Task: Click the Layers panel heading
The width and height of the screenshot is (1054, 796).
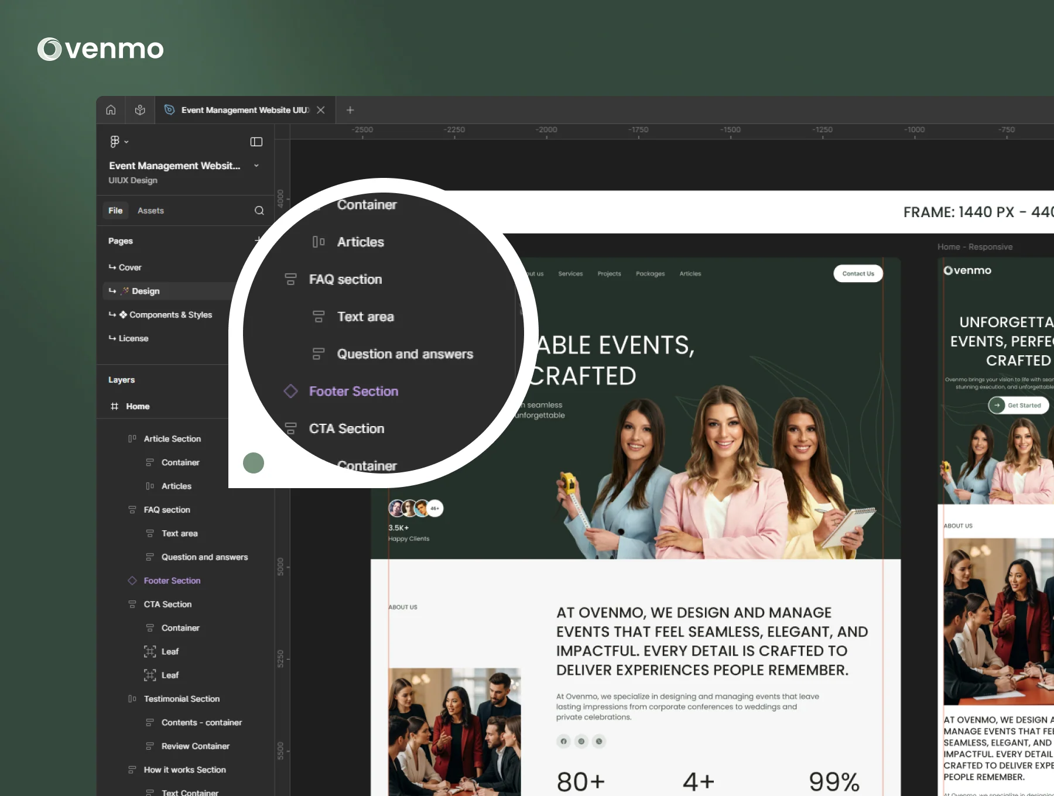Action: pos(121,380)
